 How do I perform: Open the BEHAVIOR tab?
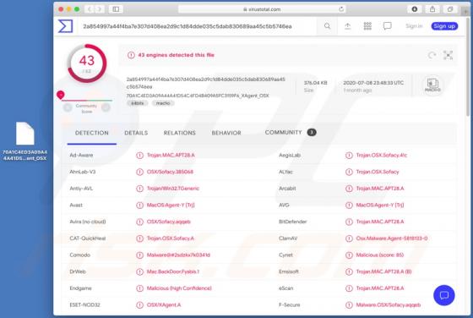226,133
